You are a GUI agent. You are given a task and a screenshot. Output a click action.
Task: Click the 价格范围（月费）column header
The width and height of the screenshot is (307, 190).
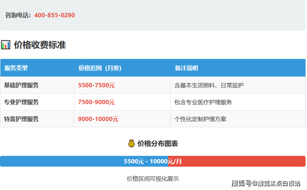100,68
